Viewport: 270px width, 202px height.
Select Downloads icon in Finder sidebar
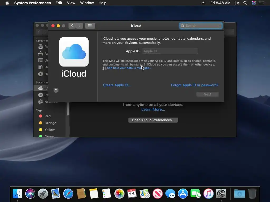(40, 74)
